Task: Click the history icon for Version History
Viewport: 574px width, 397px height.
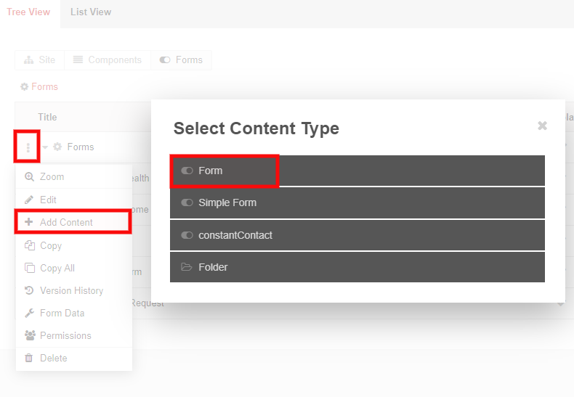Action: pos(29,290)
